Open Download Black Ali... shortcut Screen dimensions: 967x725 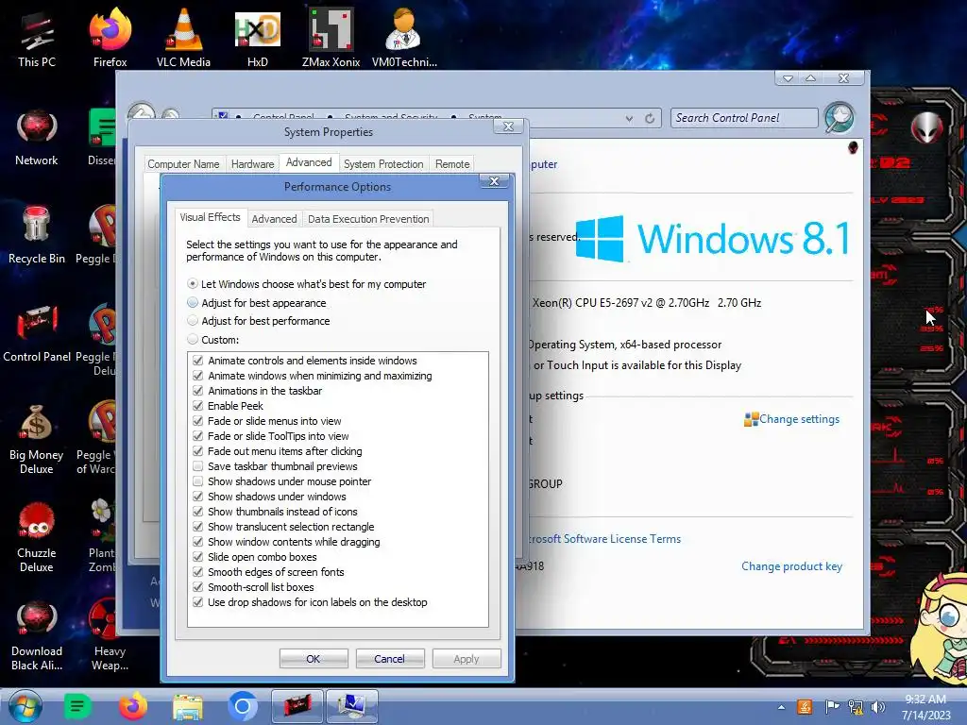point(37,635)
